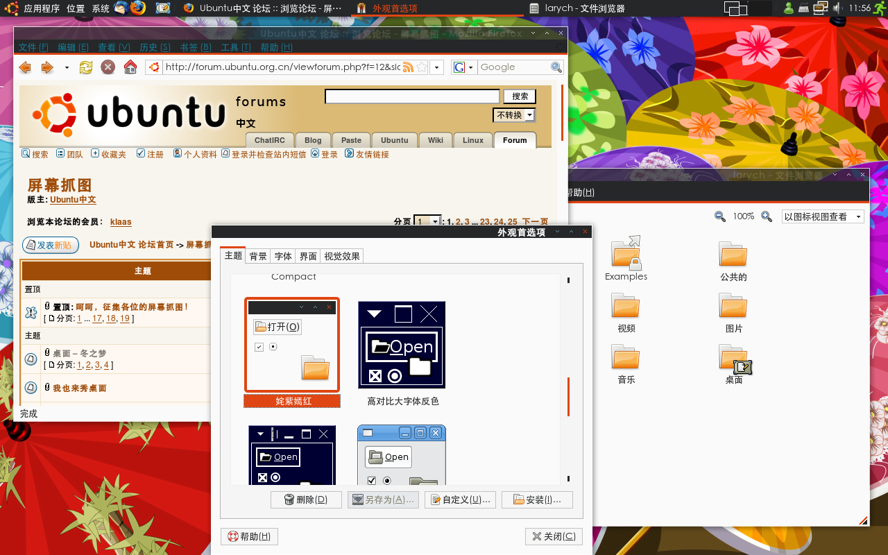Click the 发表新帖 new post button
The height and width of the screenshot is (555, 888).
point(51,245)
